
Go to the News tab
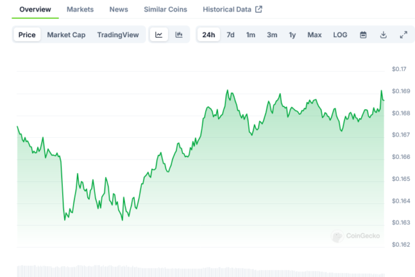[x=119, y=9]
